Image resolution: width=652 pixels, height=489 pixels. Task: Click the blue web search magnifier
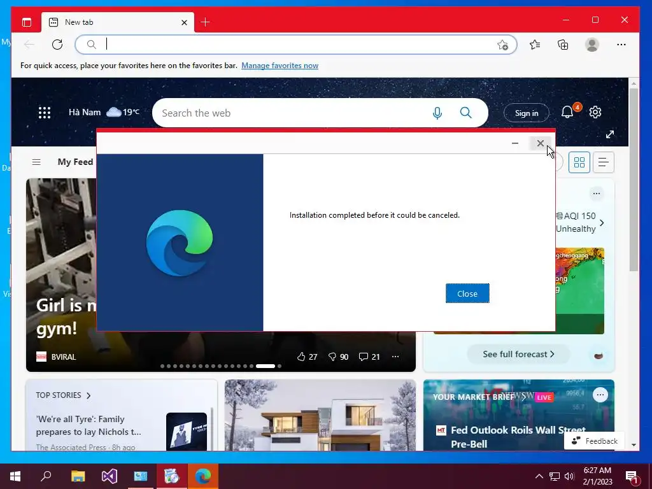point(465,112)
